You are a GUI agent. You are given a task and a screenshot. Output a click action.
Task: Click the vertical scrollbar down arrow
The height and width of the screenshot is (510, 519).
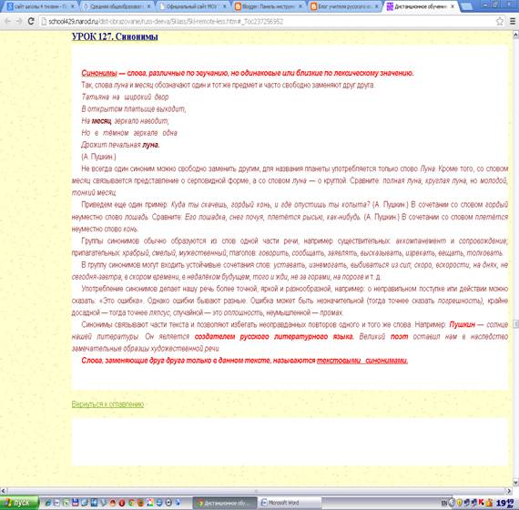tap(515, 482)
